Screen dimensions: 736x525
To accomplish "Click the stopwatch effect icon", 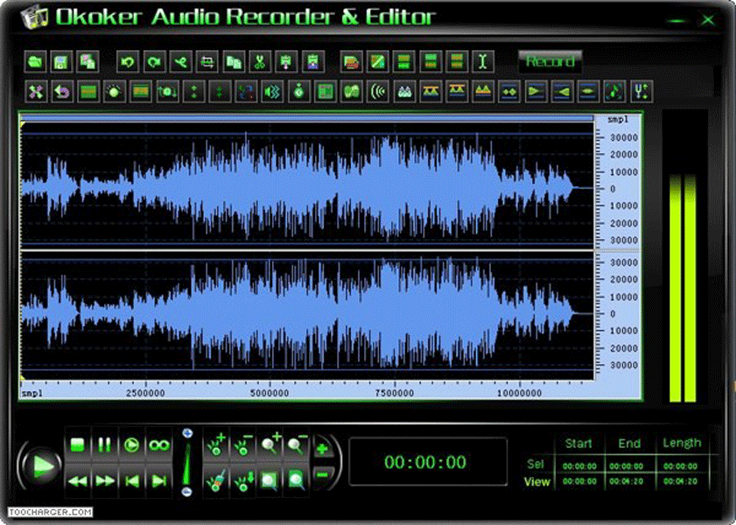I will pyautogui.click(x=299, y=92).
